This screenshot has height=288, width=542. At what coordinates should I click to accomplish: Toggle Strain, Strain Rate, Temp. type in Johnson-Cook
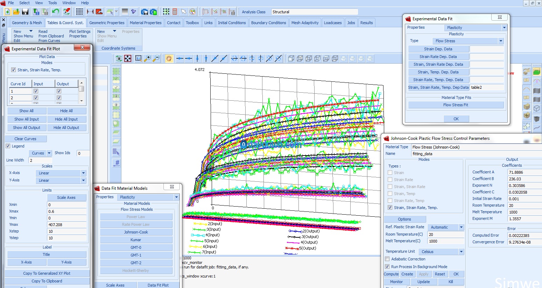pyautogui.click(x=390, y=208)
